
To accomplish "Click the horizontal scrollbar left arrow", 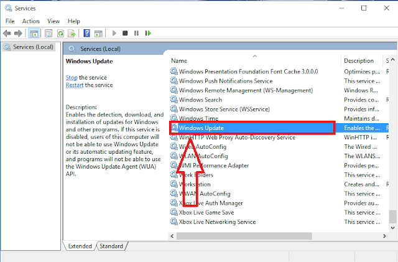I will click(x=172, y=236).
